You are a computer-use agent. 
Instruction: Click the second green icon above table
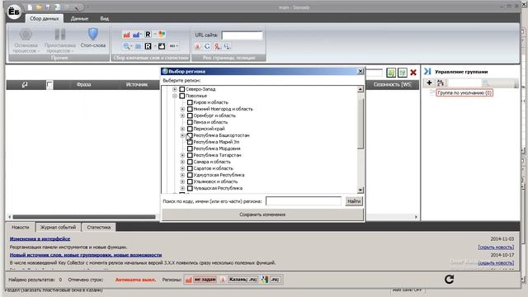402,73
